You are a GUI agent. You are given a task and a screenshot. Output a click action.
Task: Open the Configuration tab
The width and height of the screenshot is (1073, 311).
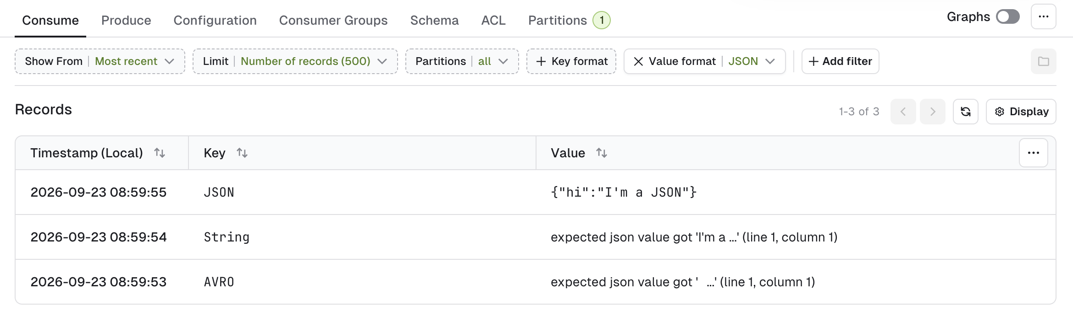(x=215, y=21)
